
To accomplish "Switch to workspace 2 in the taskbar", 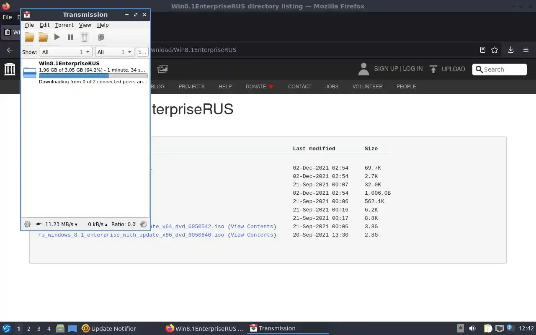I will 28,329.
